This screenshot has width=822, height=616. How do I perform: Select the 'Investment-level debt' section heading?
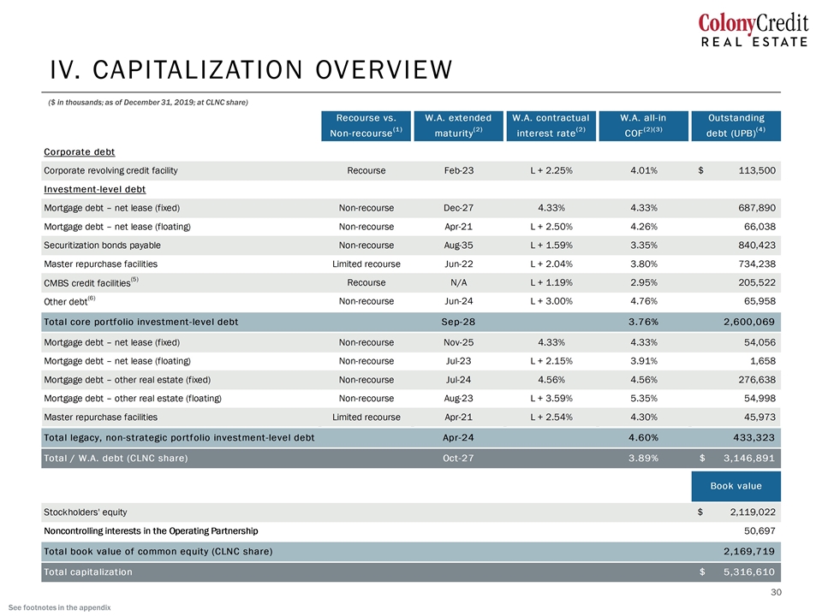(94, 189)
